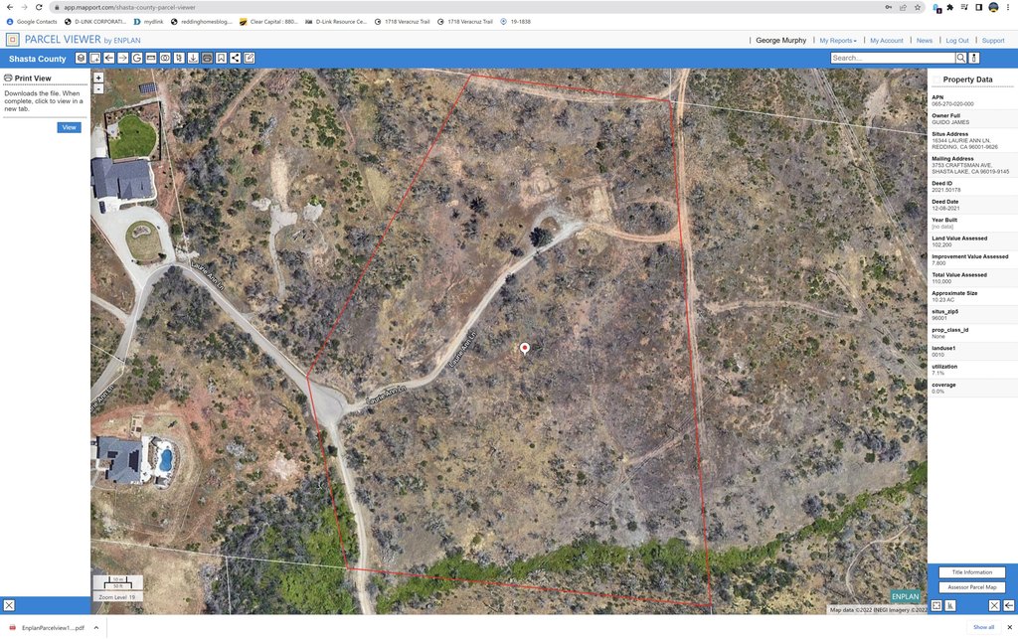This screenshot has height=639, width=1018.
Task: Open the Support link in header
Action: pyautogui.click(x=992, y=41)
